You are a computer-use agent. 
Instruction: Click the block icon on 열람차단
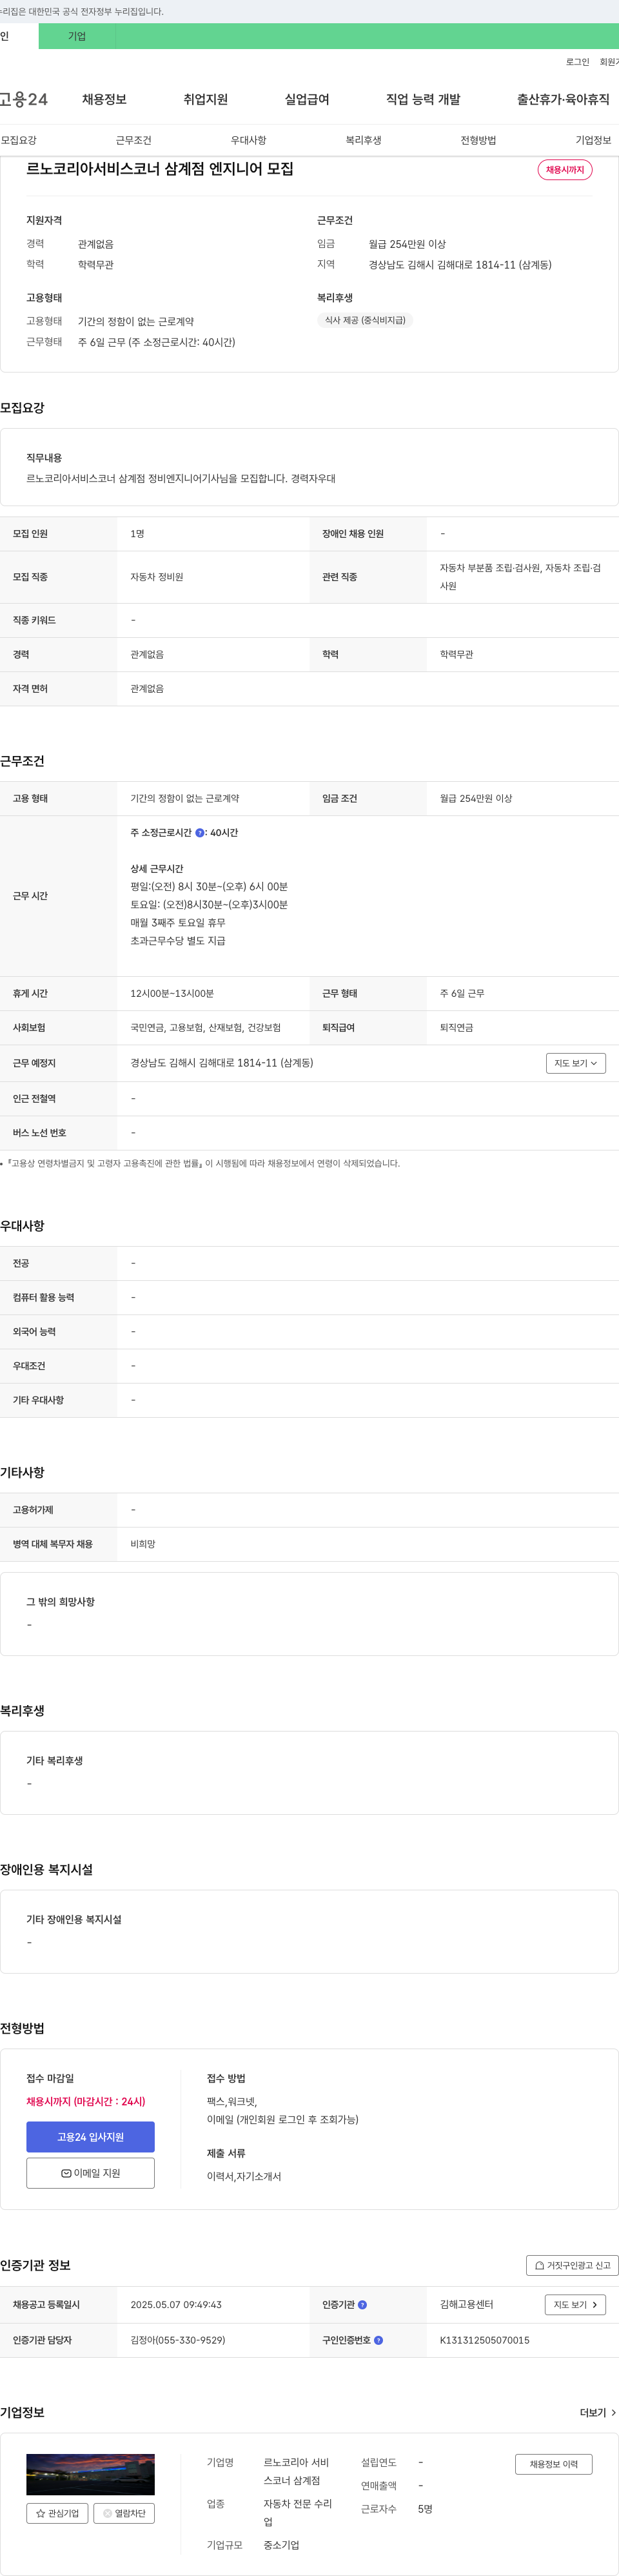pos(108,2513)
